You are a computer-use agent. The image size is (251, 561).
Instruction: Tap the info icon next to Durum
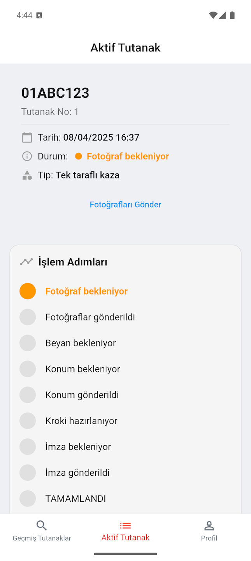point(27,156)
